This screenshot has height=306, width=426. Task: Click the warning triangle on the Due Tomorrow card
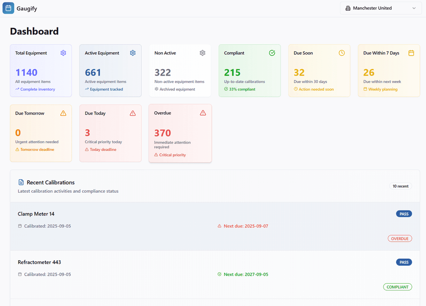63,113
